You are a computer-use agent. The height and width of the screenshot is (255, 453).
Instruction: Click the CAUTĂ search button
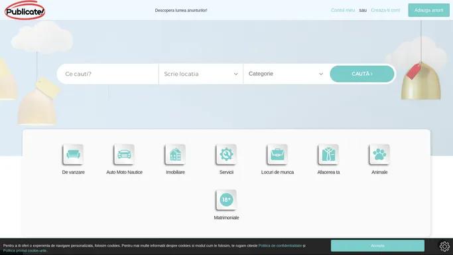(x=362, y=74)
